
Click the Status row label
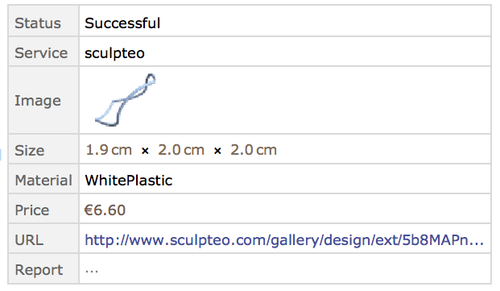pyautogui.click(x=38, y=23)
